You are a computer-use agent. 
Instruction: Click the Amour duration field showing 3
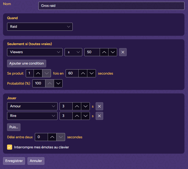click(x=66, y=106)
